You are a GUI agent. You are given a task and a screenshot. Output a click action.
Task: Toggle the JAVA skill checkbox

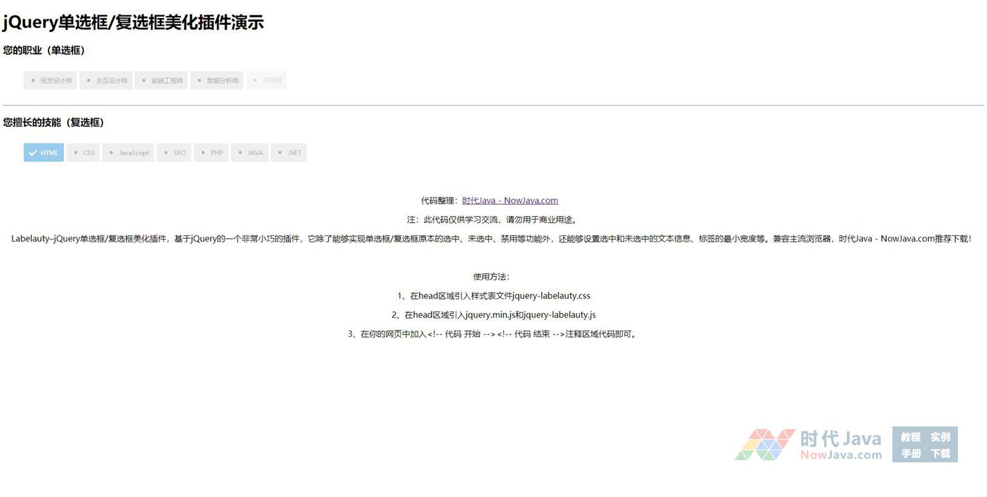pos(249,152)
